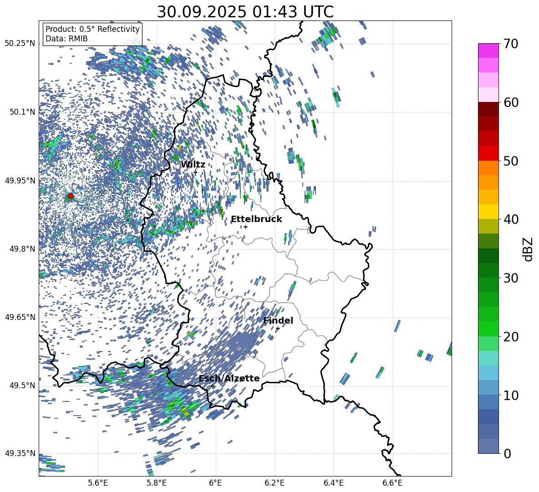Click the dBZ colorbar axis label
Viewport: 539px width, 492px height.
coord(528,249)
